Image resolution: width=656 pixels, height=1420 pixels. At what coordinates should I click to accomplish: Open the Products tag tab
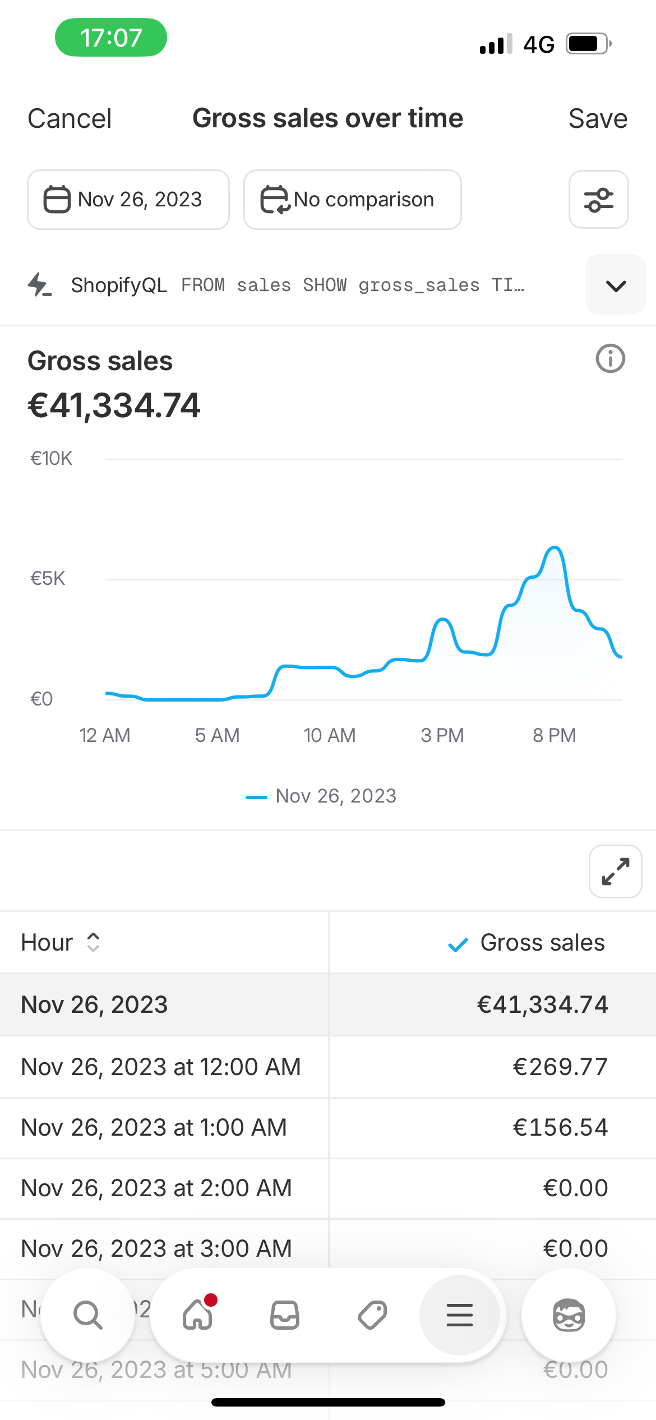pos(372,1315)
